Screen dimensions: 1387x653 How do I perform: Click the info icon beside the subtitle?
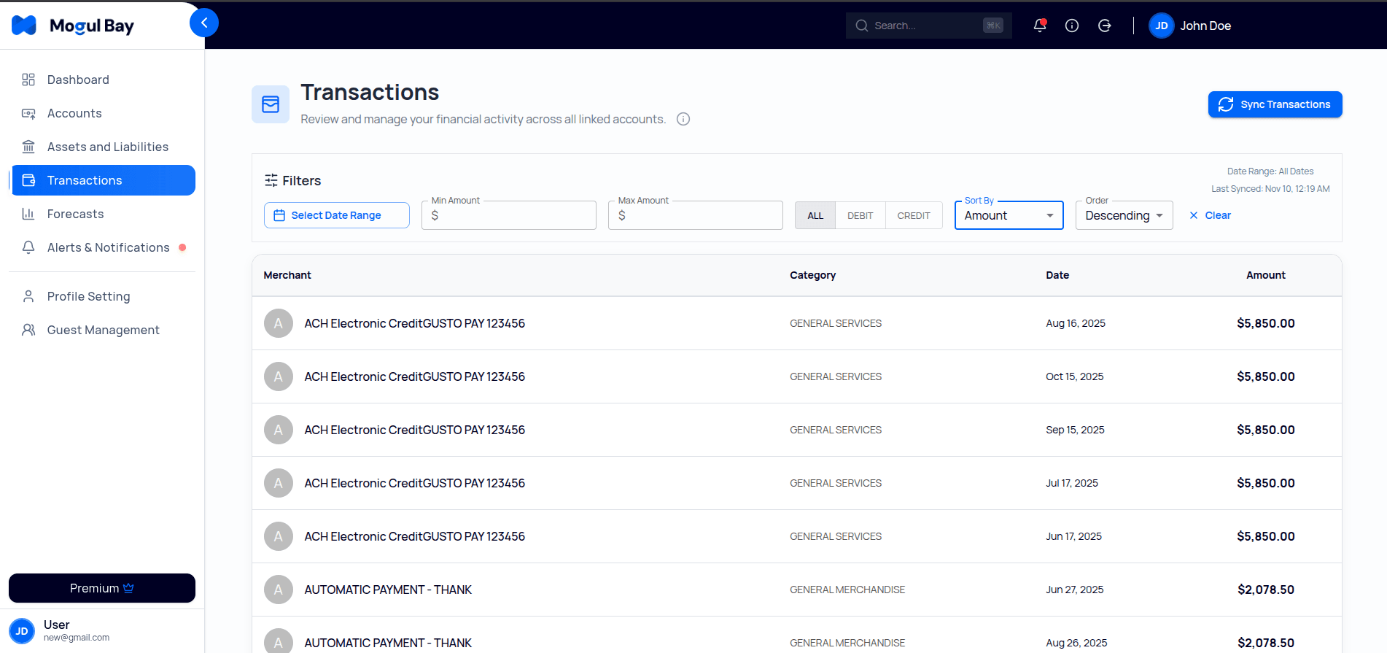pyautogui.click(x=683, y=119)
